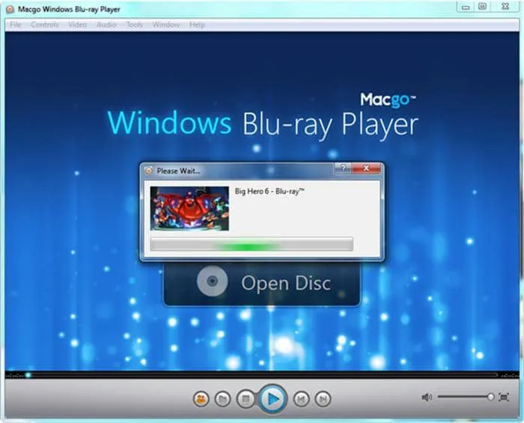Mute audio using the speaker icon
Image resolution: width=524 pixels, height=423 pixels.
coord(426,398)
